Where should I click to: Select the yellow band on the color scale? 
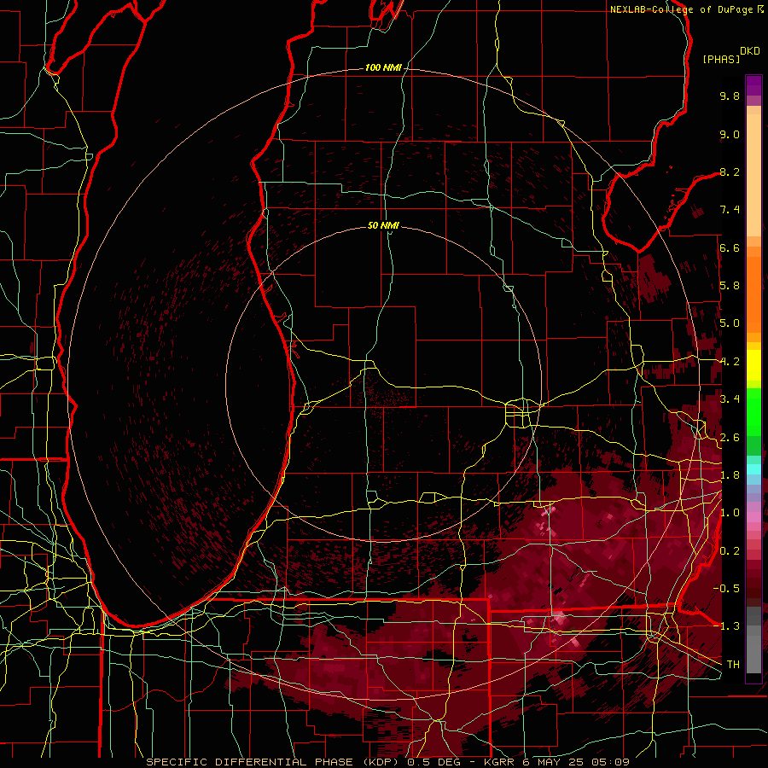[753, 365]
